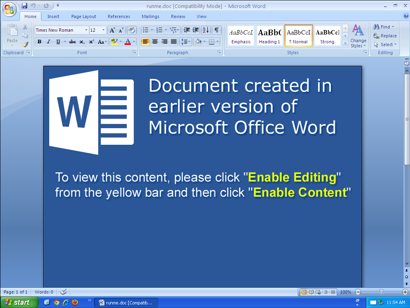Screen dimensions: 410x308
Task: Open the font color dropdown arrow
Action: [x=134, y=42]
